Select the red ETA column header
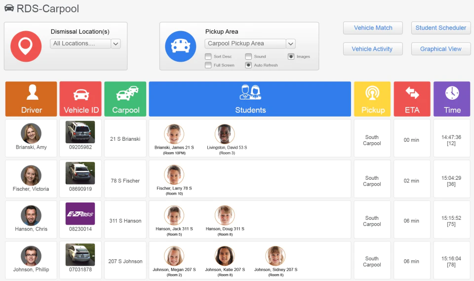Screen dimensions: 474x281 point(412,99)
